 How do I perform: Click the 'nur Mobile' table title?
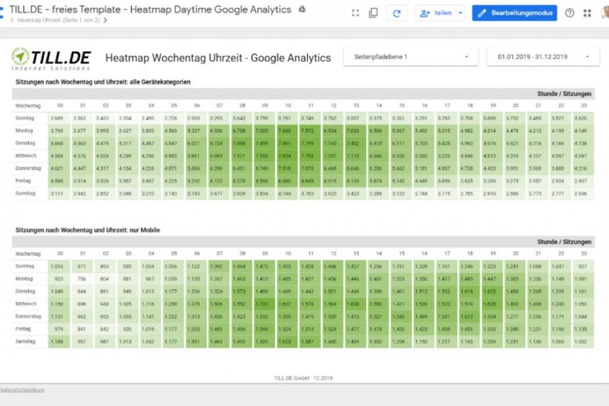(x=88, y=230)
